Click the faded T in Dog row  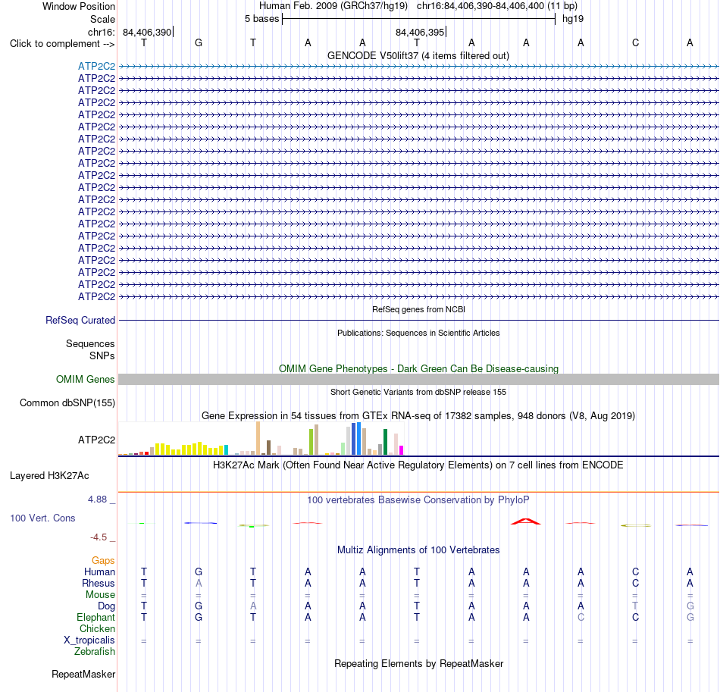[636, 606]
